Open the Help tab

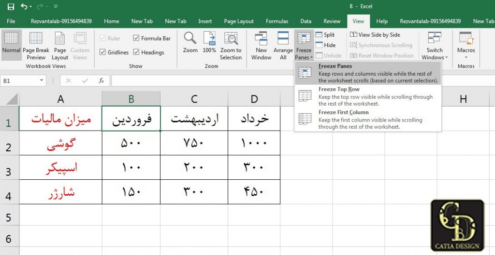[382, 21]
